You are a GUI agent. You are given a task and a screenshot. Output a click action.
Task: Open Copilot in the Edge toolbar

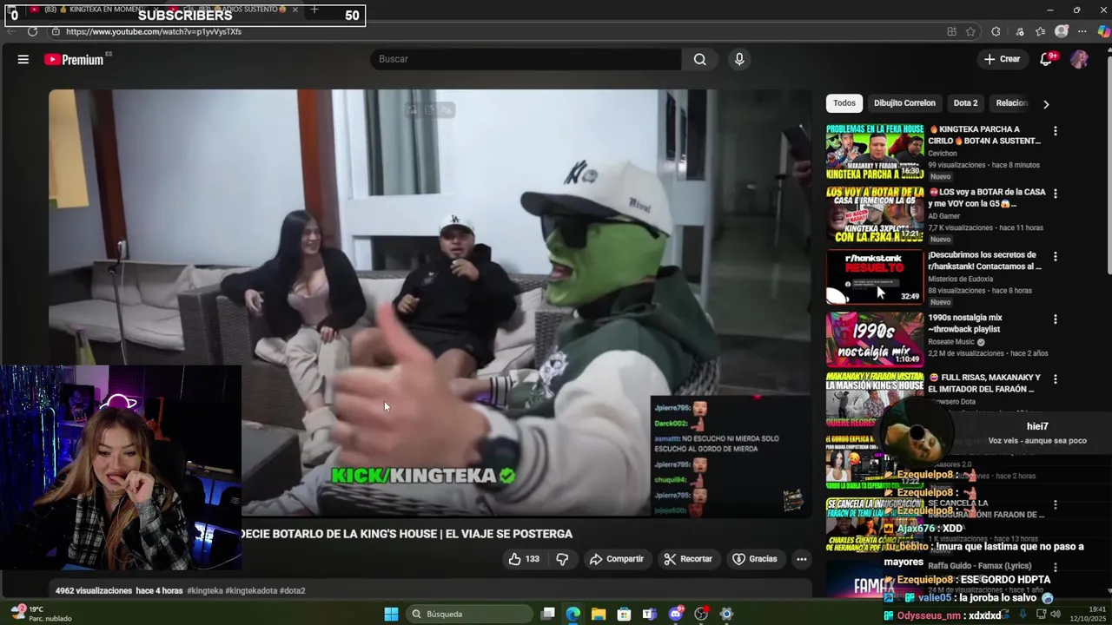point(1103,31)
